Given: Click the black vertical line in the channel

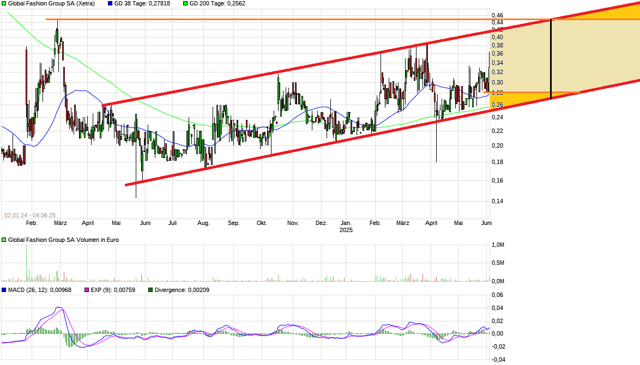Looking at the screenshot, I should coord(551,58).
